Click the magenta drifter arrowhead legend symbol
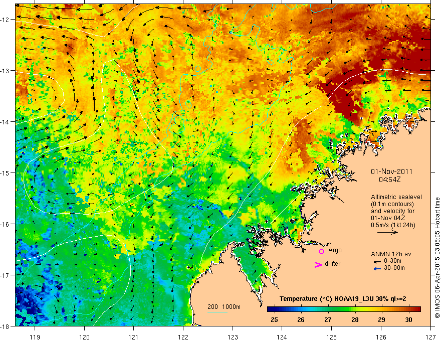The width and height of the screenshot is (441, 341). (x=318, y=264)
